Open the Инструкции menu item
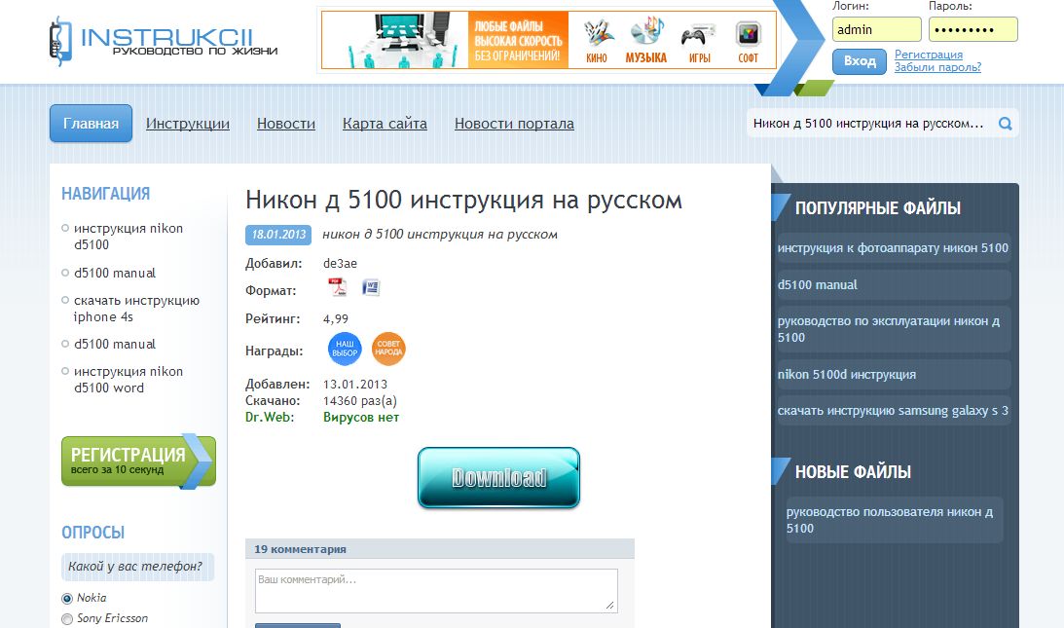The width and height of the screenshot is (1064, 628). pos(187,124)
